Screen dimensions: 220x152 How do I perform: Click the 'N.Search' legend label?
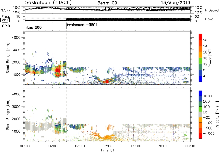click(x=212, y=10)
